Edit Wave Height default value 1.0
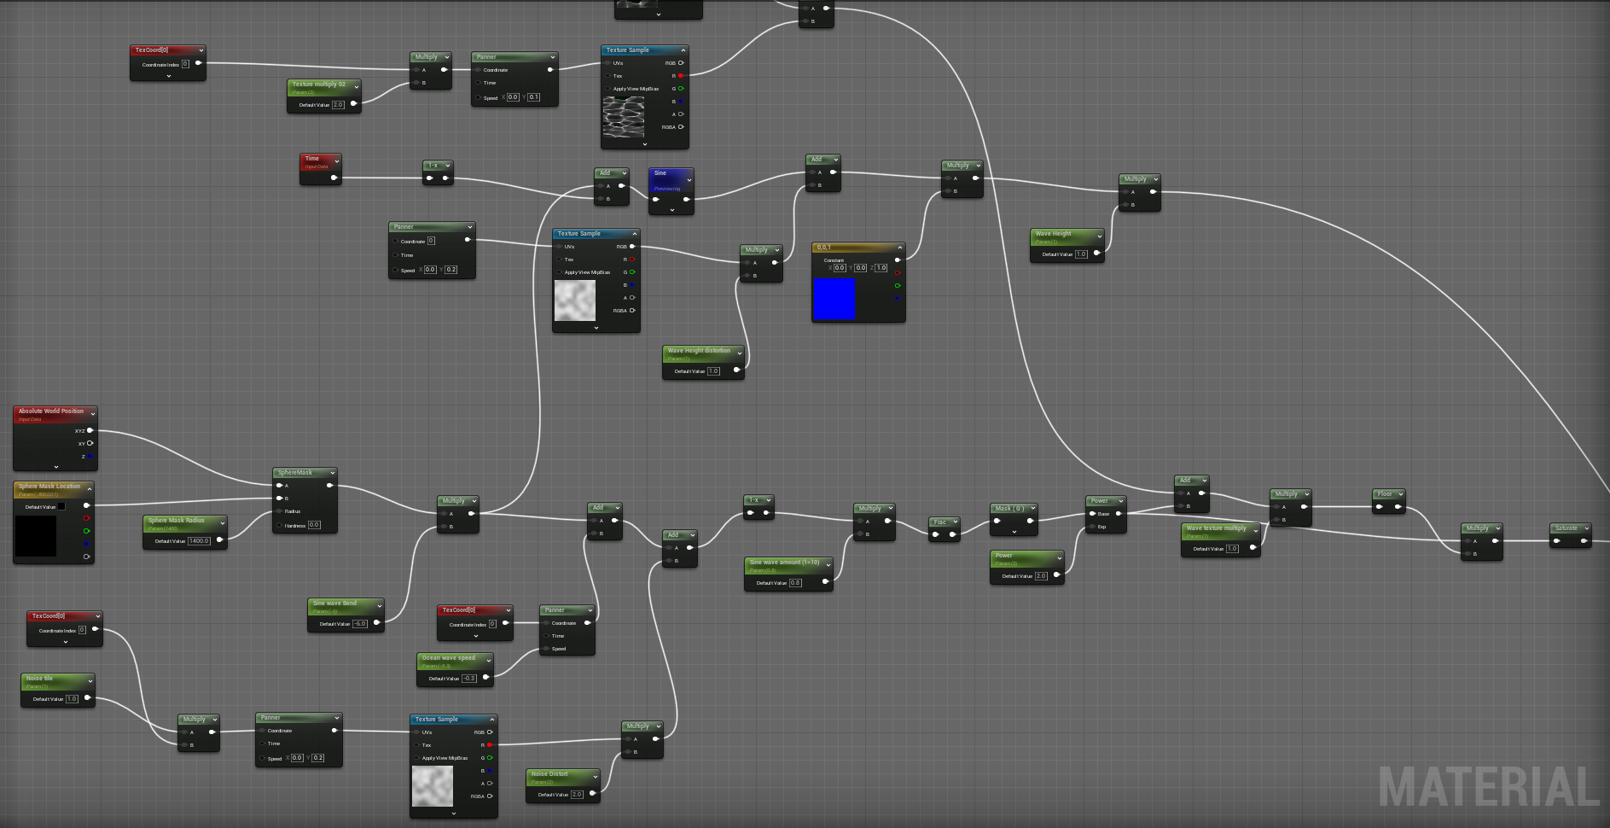Image resolution: width=1610 pixels, height=828 pixels. pos(1081,254)
